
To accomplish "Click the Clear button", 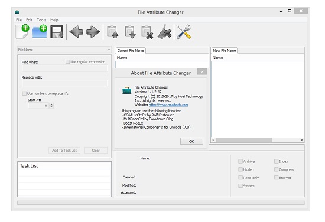I will [x=96, y=151].
